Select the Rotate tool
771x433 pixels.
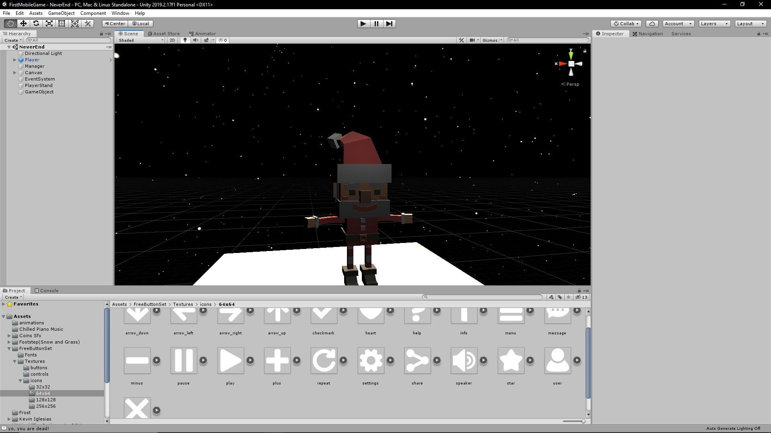point(36,24)
